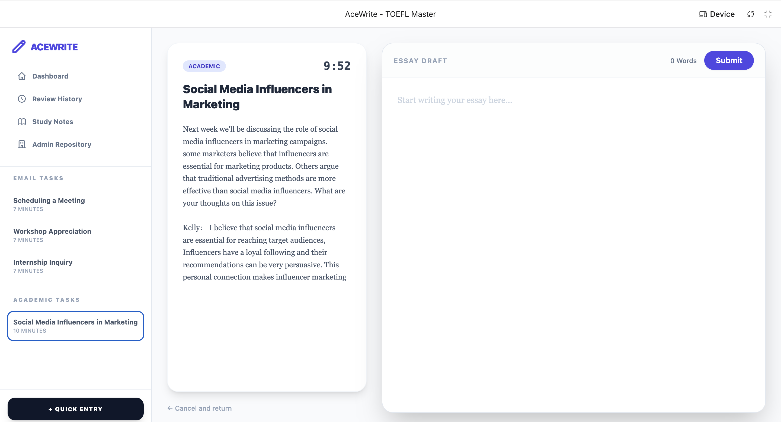Click the Study Notes book icon
Image resolution: width=781 pixels, height=422 pixels.
(x=22, y=121)
